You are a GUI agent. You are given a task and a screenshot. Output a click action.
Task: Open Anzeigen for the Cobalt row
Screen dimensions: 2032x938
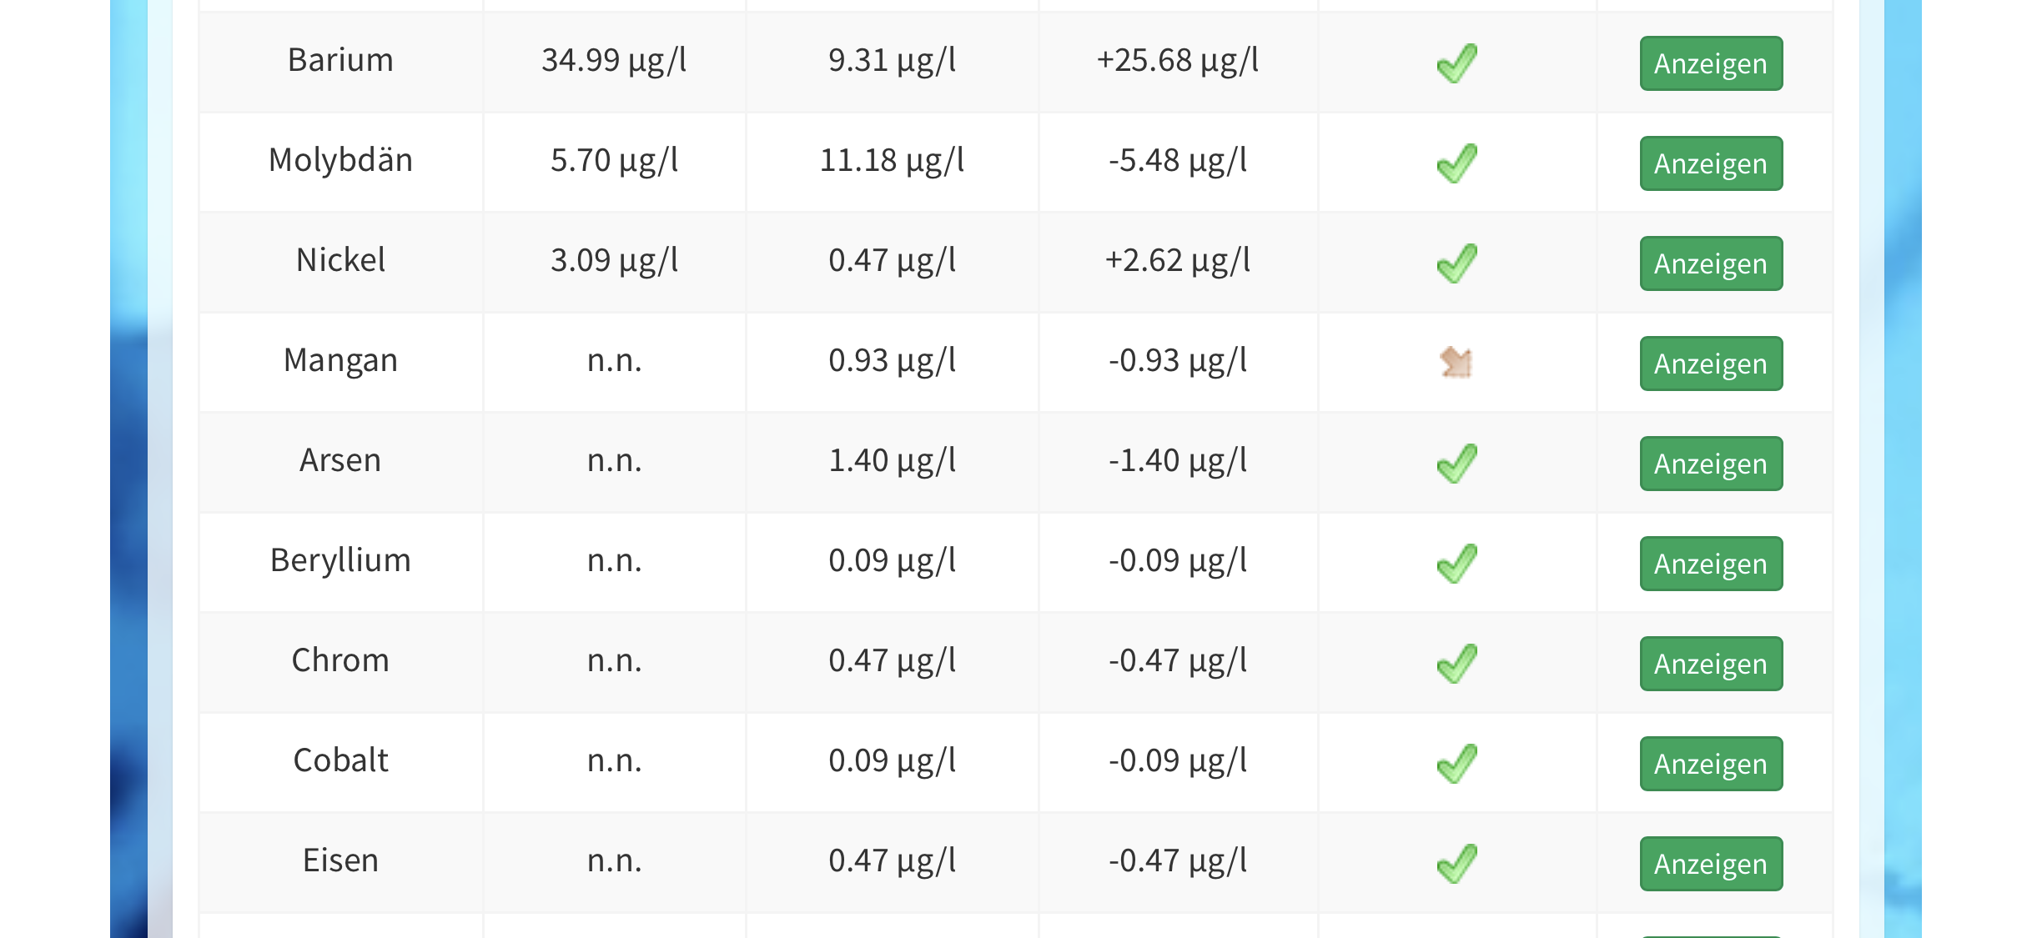(1711, 764)
